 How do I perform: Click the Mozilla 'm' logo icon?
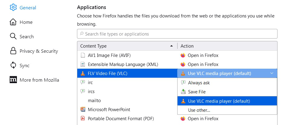[x=13, y=80]
